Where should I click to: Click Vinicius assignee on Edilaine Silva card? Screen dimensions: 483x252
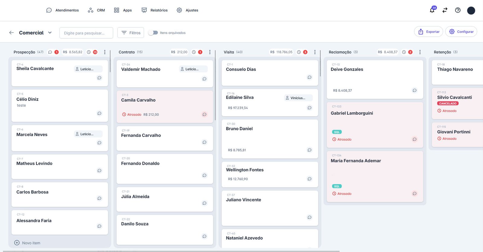[298, 98]
